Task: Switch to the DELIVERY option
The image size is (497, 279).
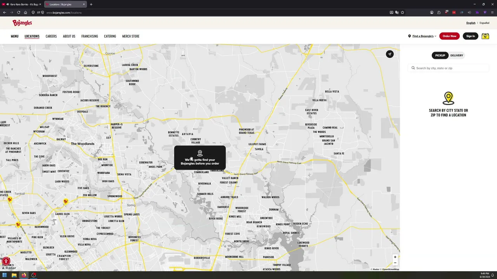Action: pos(457,55)
